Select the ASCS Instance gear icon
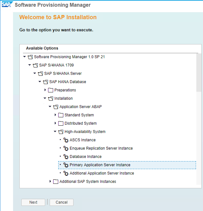 (x=66, y=140)
